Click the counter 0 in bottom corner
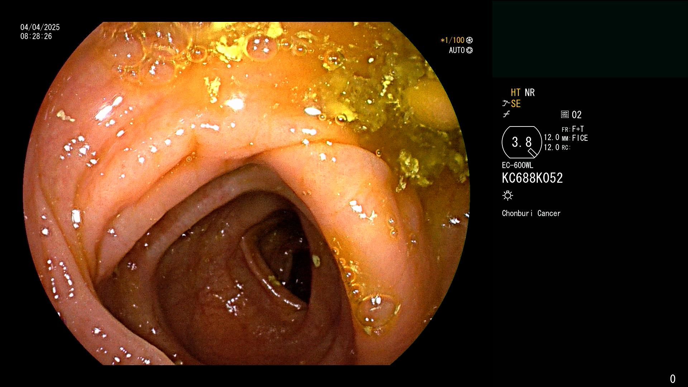This screenshot has width=688, height=387. [673, 379]
